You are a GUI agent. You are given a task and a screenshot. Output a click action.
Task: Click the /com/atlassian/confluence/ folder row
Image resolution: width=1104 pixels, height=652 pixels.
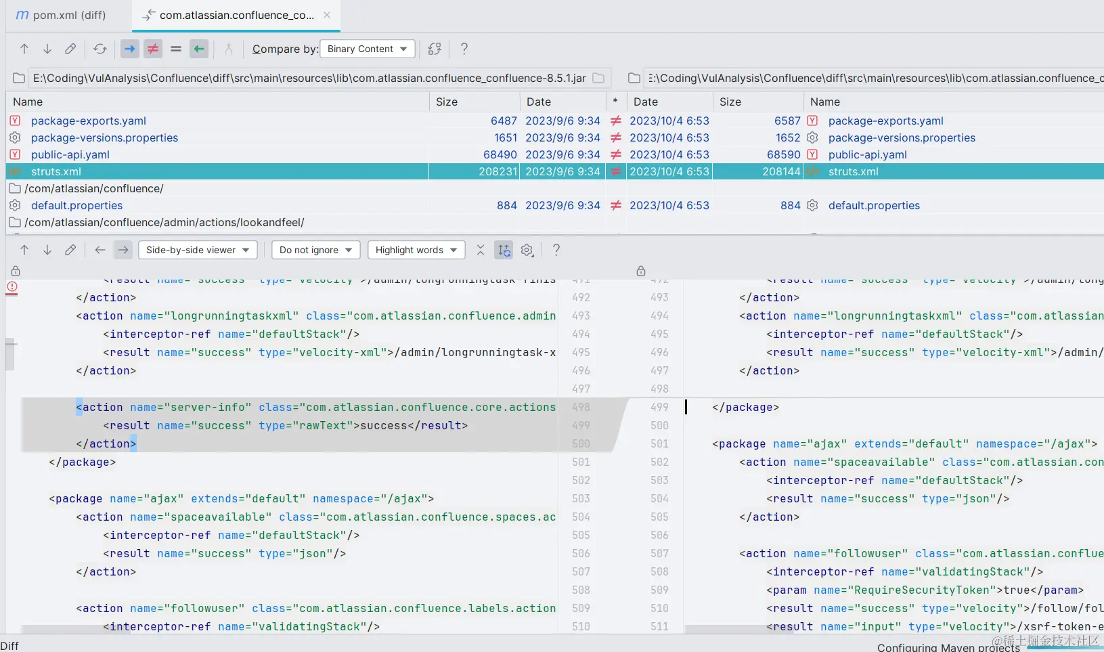(94, 188)
